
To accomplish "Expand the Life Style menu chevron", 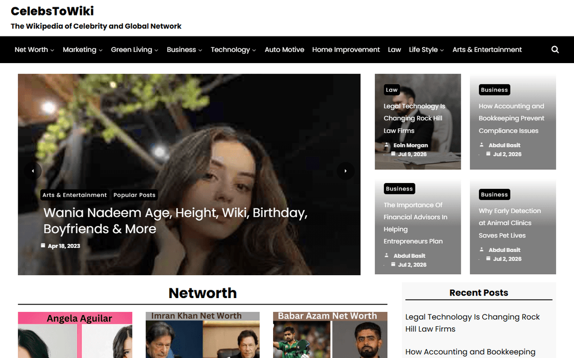I will [x=442, y=50].
